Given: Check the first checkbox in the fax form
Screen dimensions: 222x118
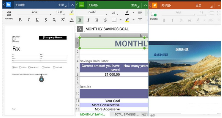Looking at the screenshot, I should [13, 67].
